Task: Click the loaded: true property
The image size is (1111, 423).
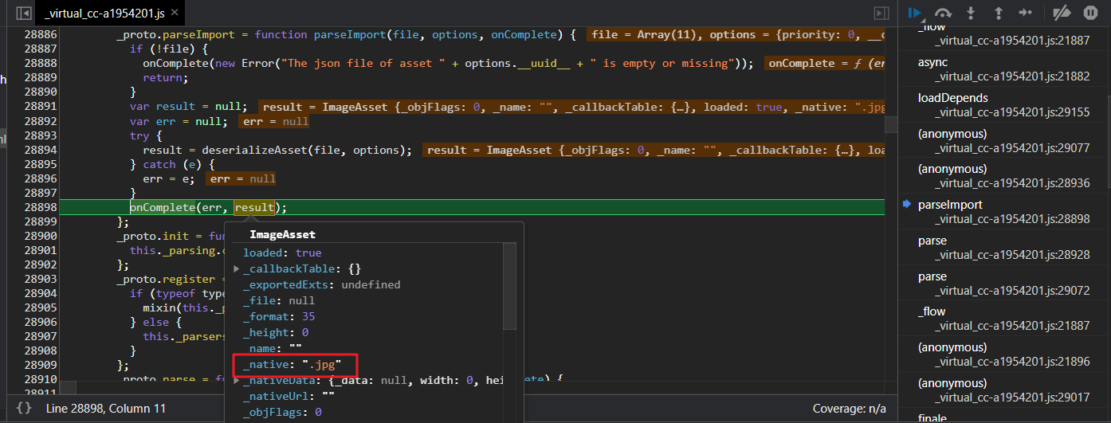Action: coord(282,253)
